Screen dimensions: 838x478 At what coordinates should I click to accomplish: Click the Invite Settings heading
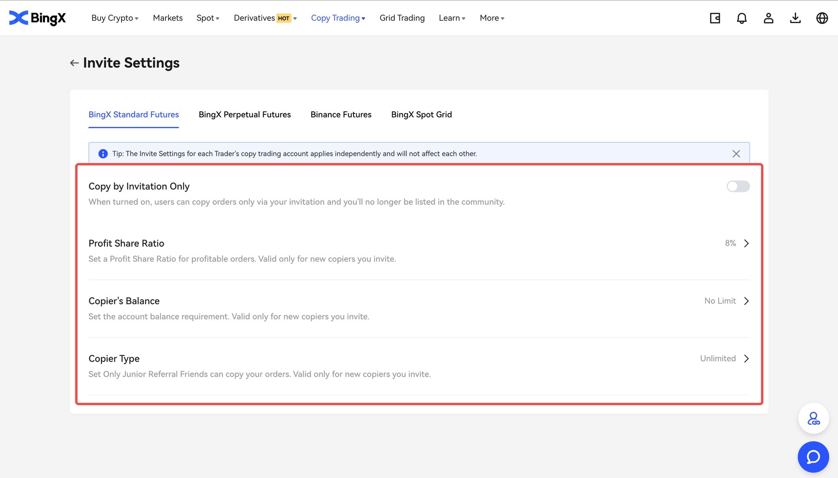pos(131,63)
